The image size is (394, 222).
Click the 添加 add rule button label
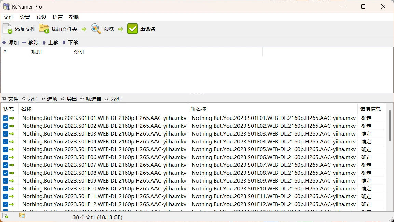coord(14,42)
